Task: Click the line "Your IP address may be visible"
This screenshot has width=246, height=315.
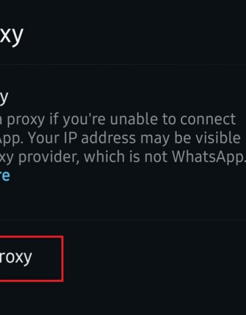Action: point(134,138)
